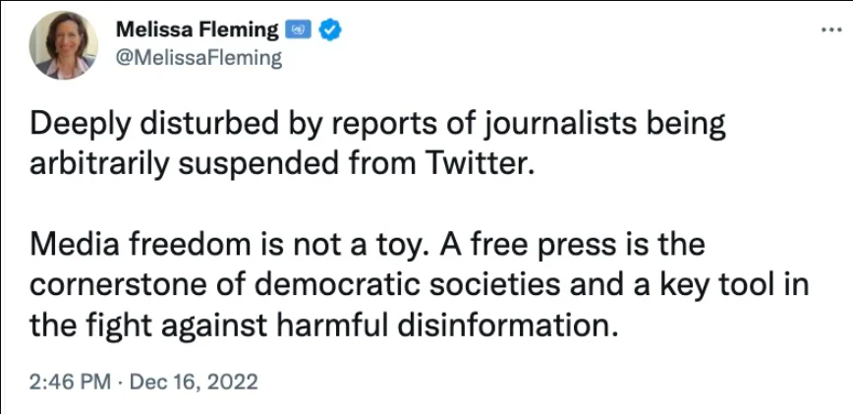Screen dimensions: 853x414
Task: Open the @MelissaFleming handle link
Action: (x=199, y=58)
